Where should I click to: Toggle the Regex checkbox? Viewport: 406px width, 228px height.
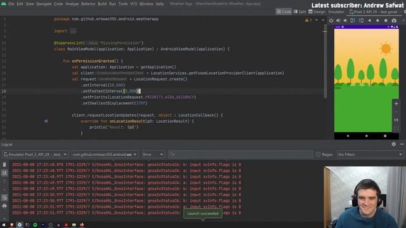pos(318,155)
